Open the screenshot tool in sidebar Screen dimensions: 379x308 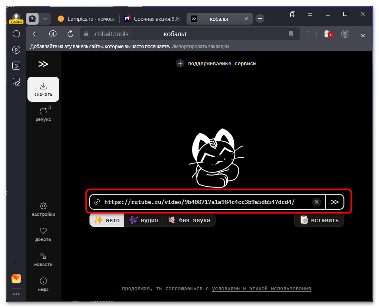[16, 82]
